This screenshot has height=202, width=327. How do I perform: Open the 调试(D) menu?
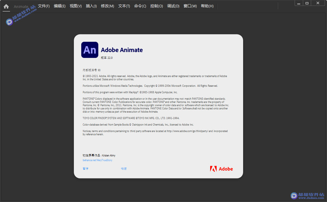(173, 6)
